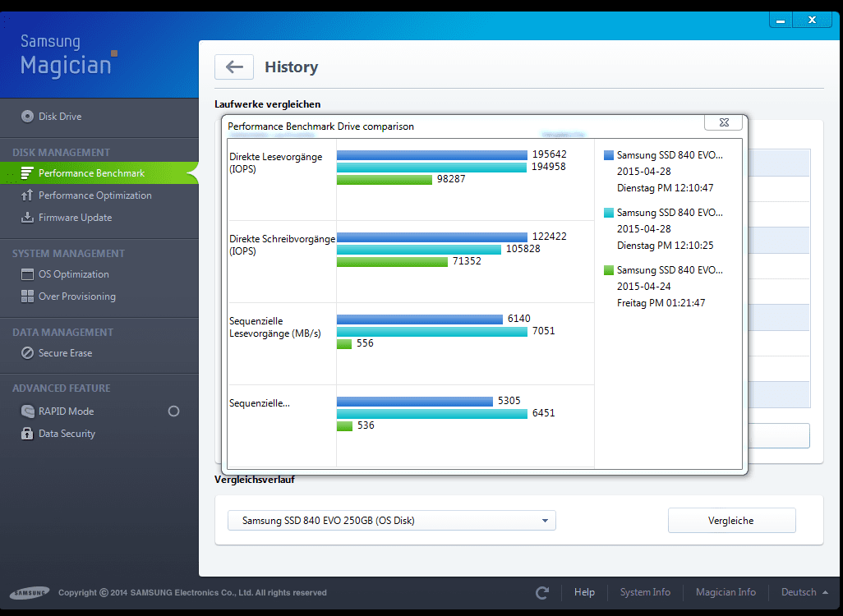Click Sequenzielle Lesevorgänge (MB/s) label
Image resolution: width=843 pixels, height=616 pixels.
(274, 328)
